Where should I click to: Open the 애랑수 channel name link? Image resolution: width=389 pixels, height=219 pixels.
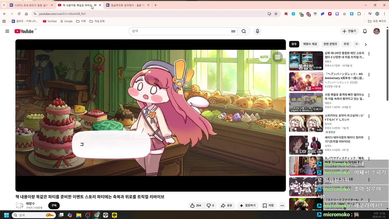click(x=30, y=203)
